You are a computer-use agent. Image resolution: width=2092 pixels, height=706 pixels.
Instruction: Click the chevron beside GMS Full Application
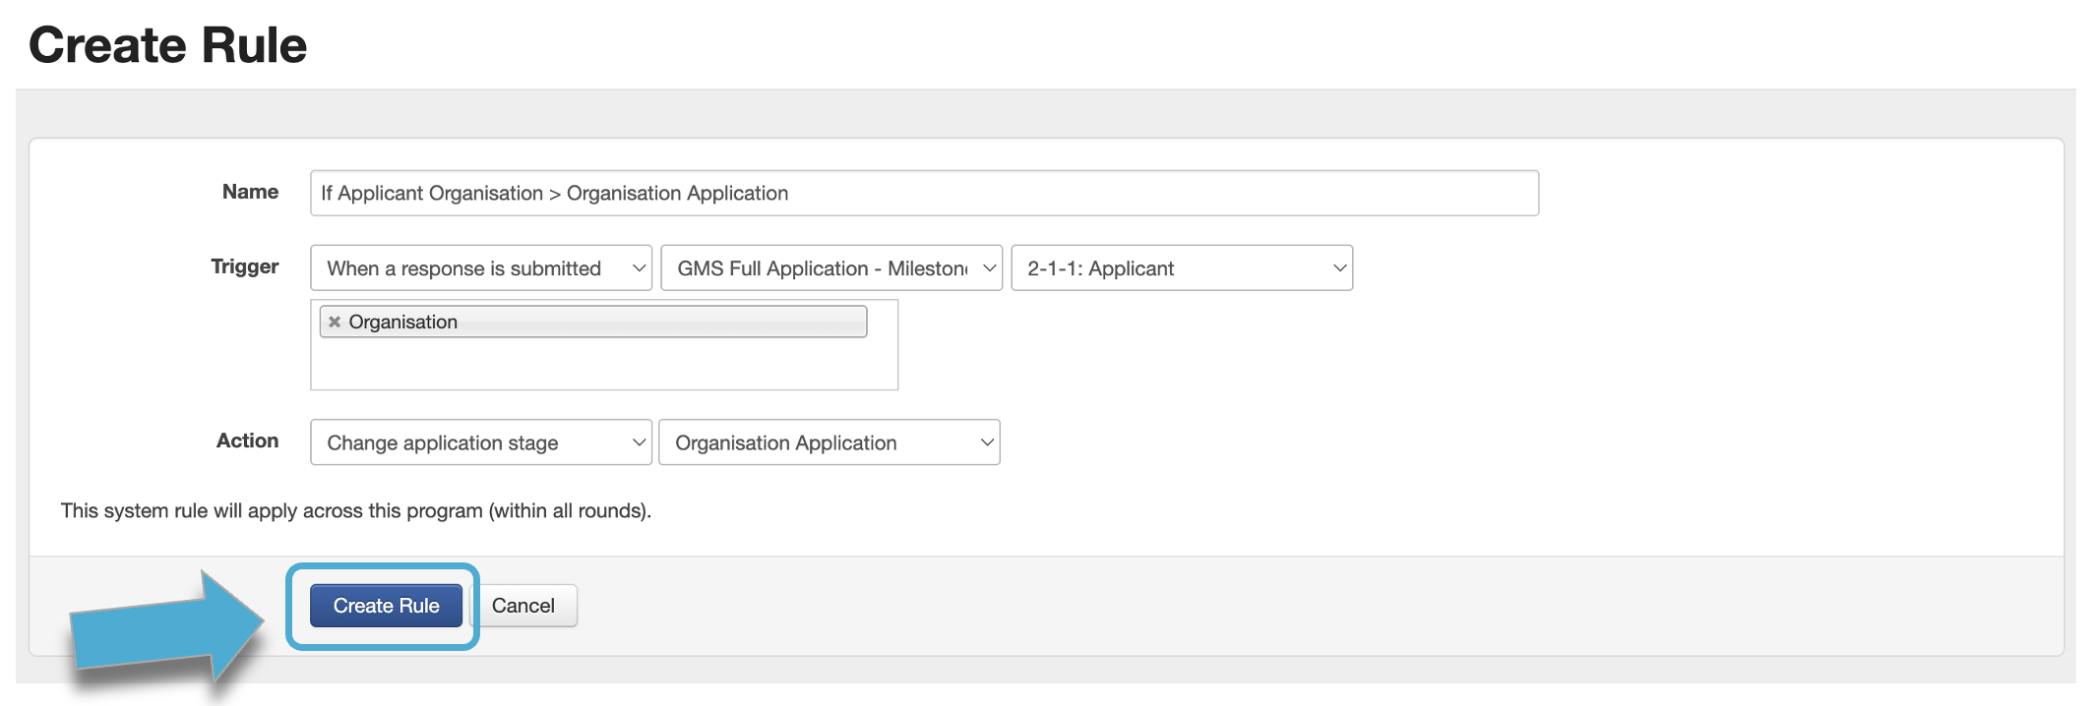click(989, 268)
